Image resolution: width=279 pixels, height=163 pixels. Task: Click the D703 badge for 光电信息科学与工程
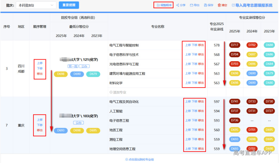point(235,64)
